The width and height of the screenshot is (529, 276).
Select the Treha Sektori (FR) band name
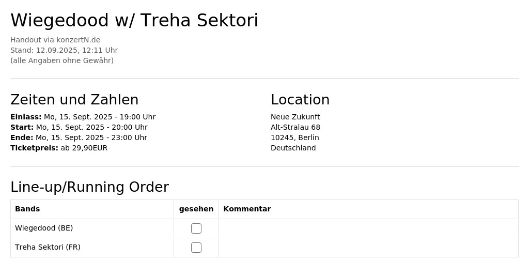48,248
